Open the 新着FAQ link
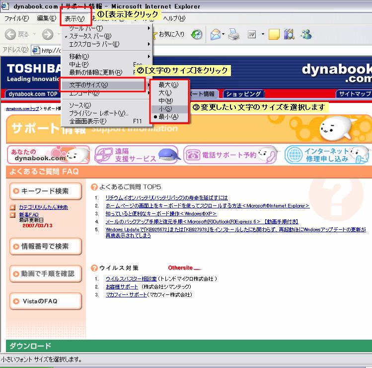Image resolution: width=372 pixels, height=368 pixels. pyautogui.click(x=29, y=215)
